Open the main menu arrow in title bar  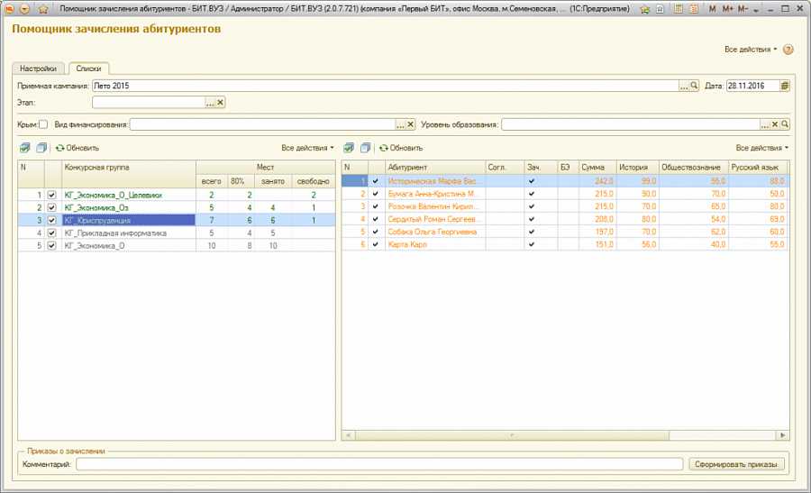point(24,9)
